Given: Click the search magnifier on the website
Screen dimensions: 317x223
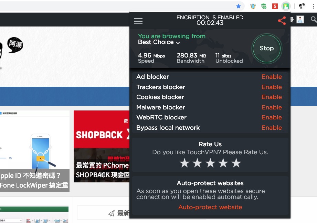Looking at the screenshot, I should click(314, 19).
